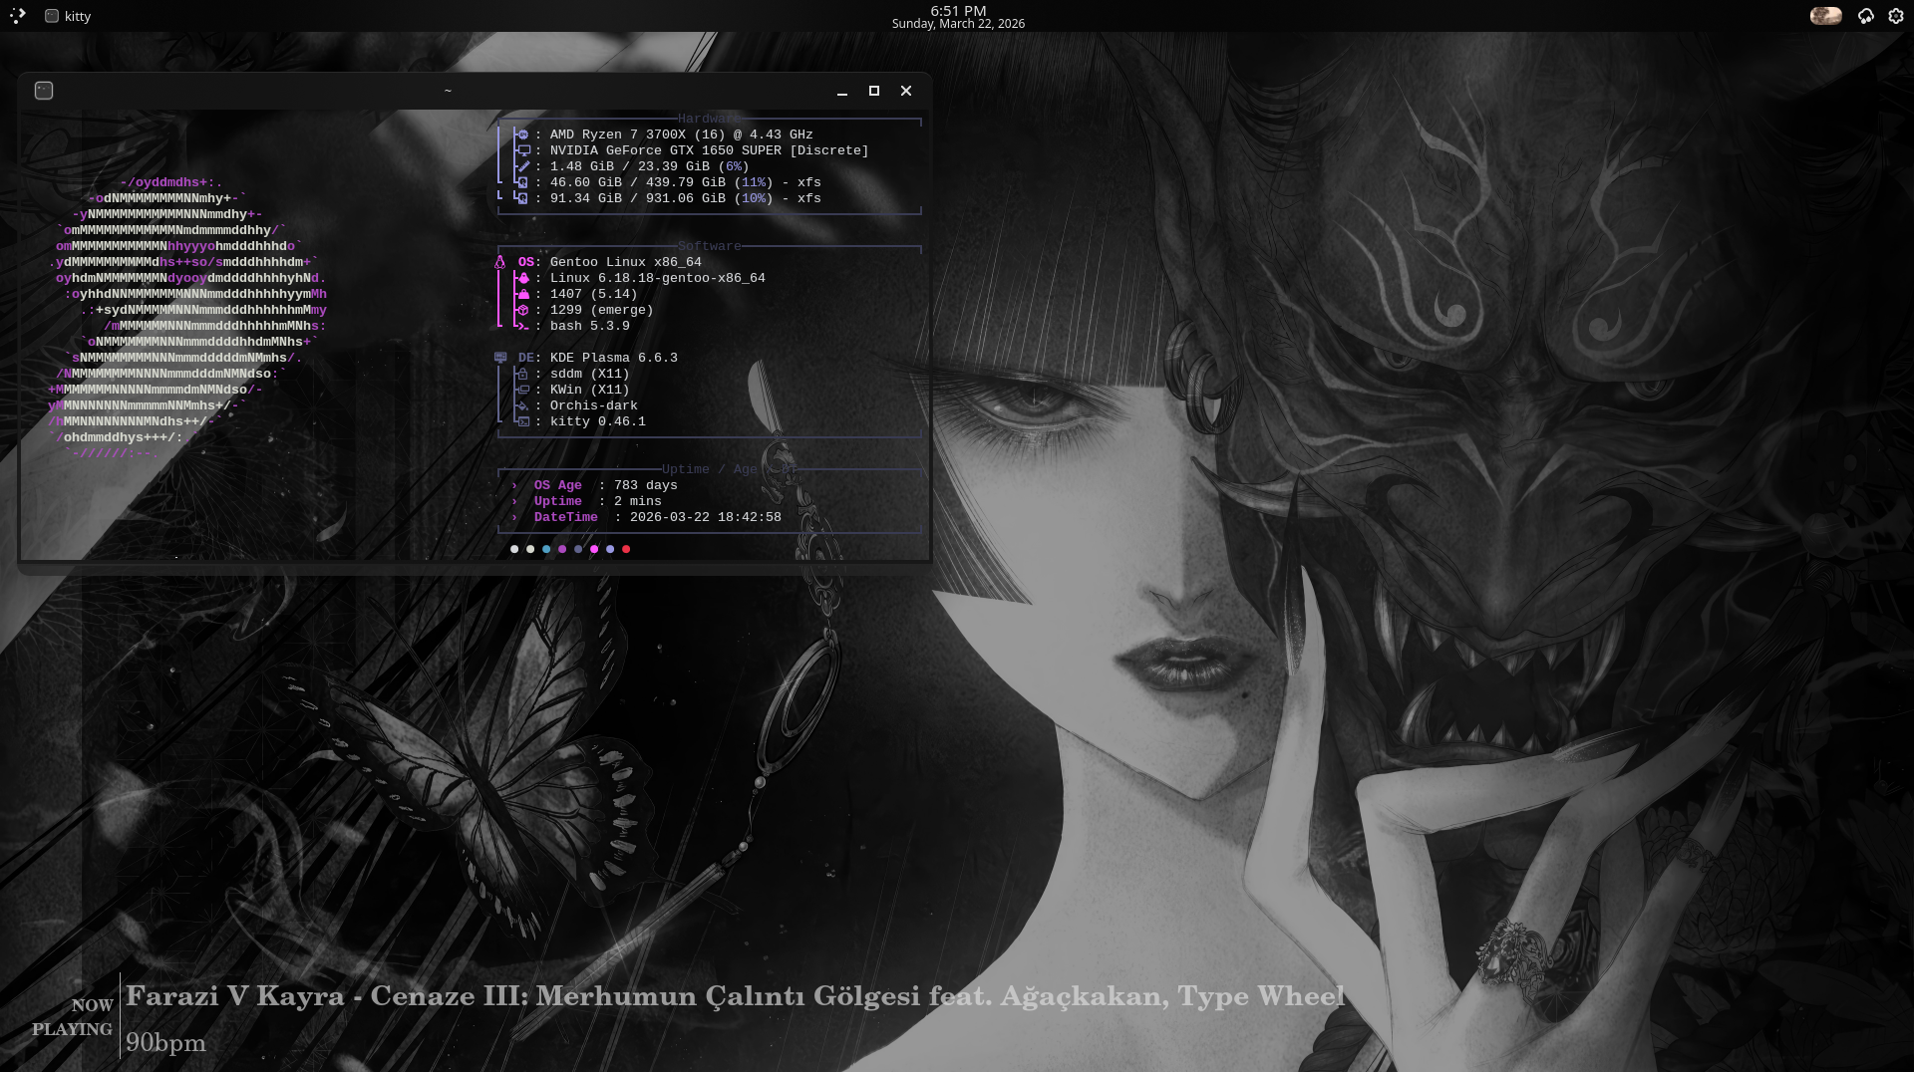Click the paint bucket glyph beside Orchis-dark
The width and height of the screenshot is (1914, 1072).
[522, 405]
